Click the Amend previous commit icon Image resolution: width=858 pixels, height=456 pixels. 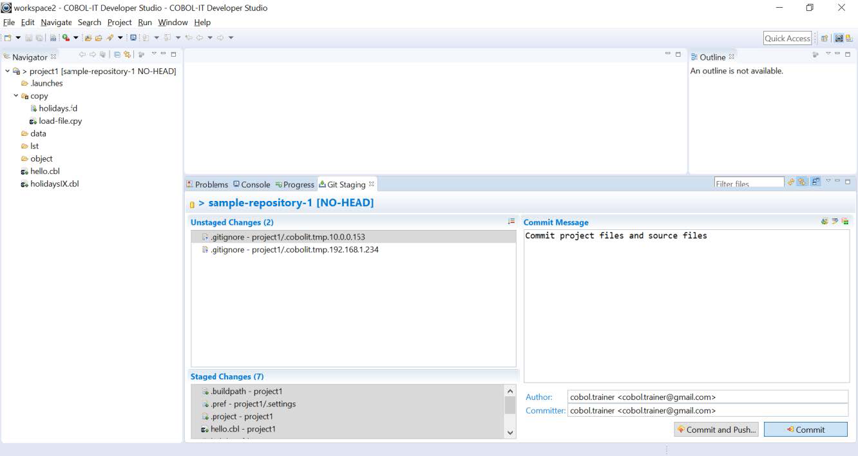coord(825,222)
